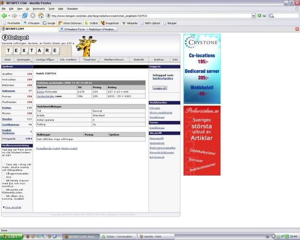Click the Home icon in toolbar

[40, 15]
